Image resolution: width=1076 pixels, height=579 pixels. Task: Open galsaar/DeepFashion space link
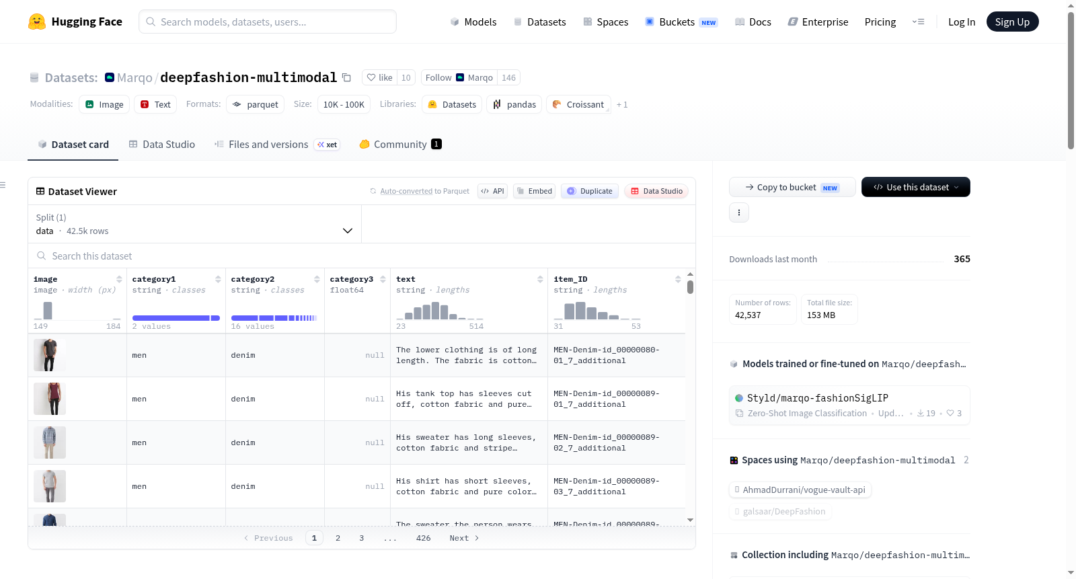[x=780, y=511]
